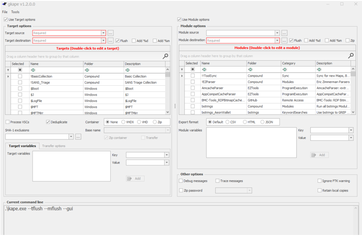The image size is (362, 238).
Task: Select CSV export format
Action: coord(227,122)
